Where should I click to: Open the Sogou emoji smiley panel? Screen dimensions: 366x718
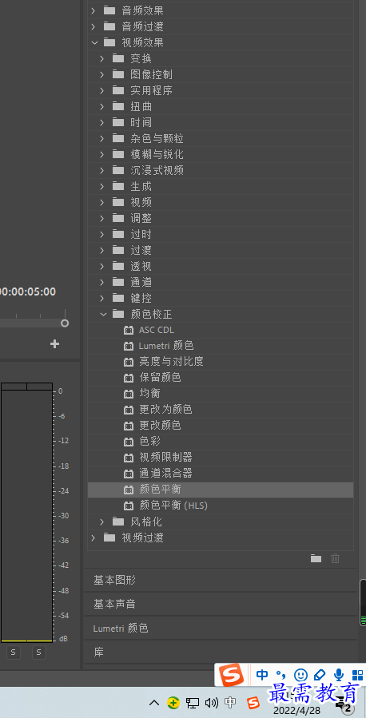300,675
